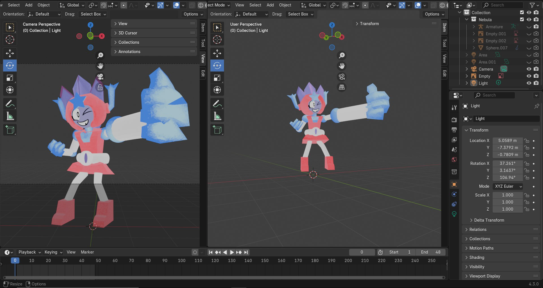Screen dimensions: 543x288
Task: Select the Move tool in left viewport
Action: click(10, 53)
